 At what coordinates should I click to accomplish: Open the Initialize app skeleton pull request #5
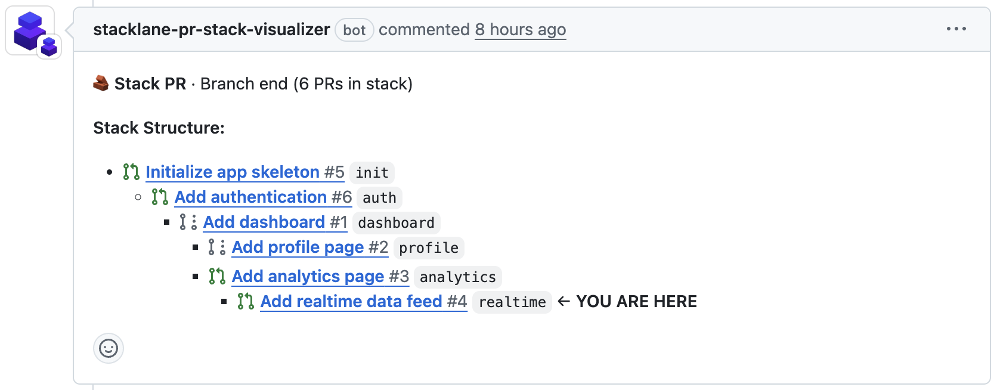click(x=233, y=172)
